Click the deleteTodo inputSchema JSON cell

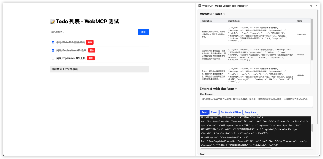point(261,34)
